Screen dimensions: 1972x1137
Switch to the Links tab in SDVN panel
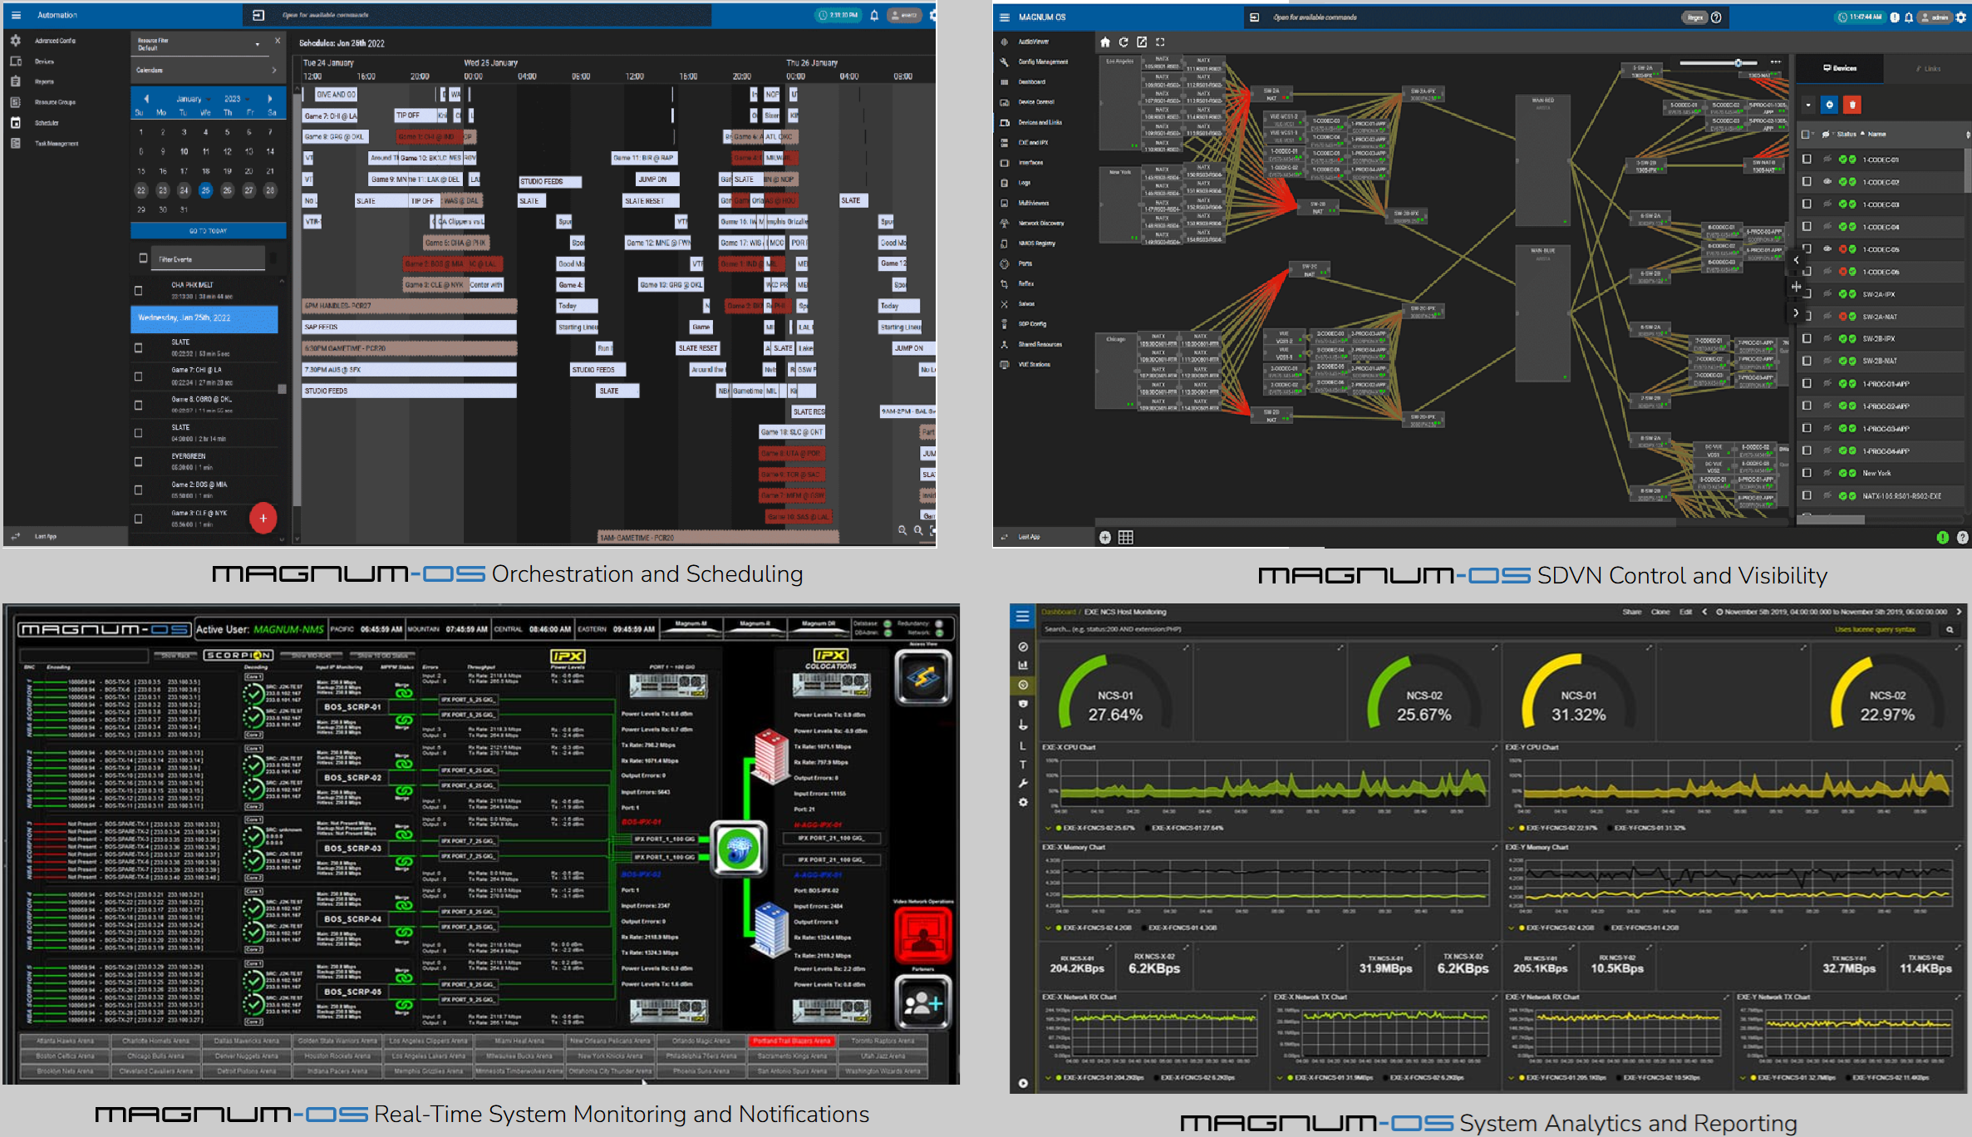pyautogui.click(x=1928, y=68)
